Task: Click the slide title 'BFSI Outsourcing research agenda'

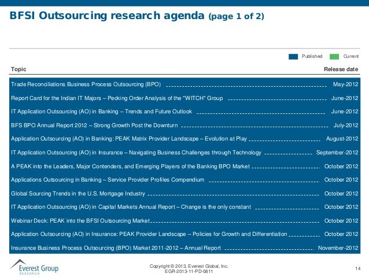Action: tap(107, 16)
